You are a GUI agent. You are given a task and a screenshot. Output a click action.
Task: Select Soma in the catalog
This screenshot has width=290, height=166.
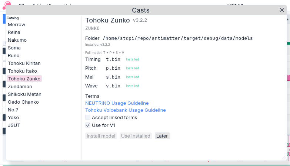(14, 48)
